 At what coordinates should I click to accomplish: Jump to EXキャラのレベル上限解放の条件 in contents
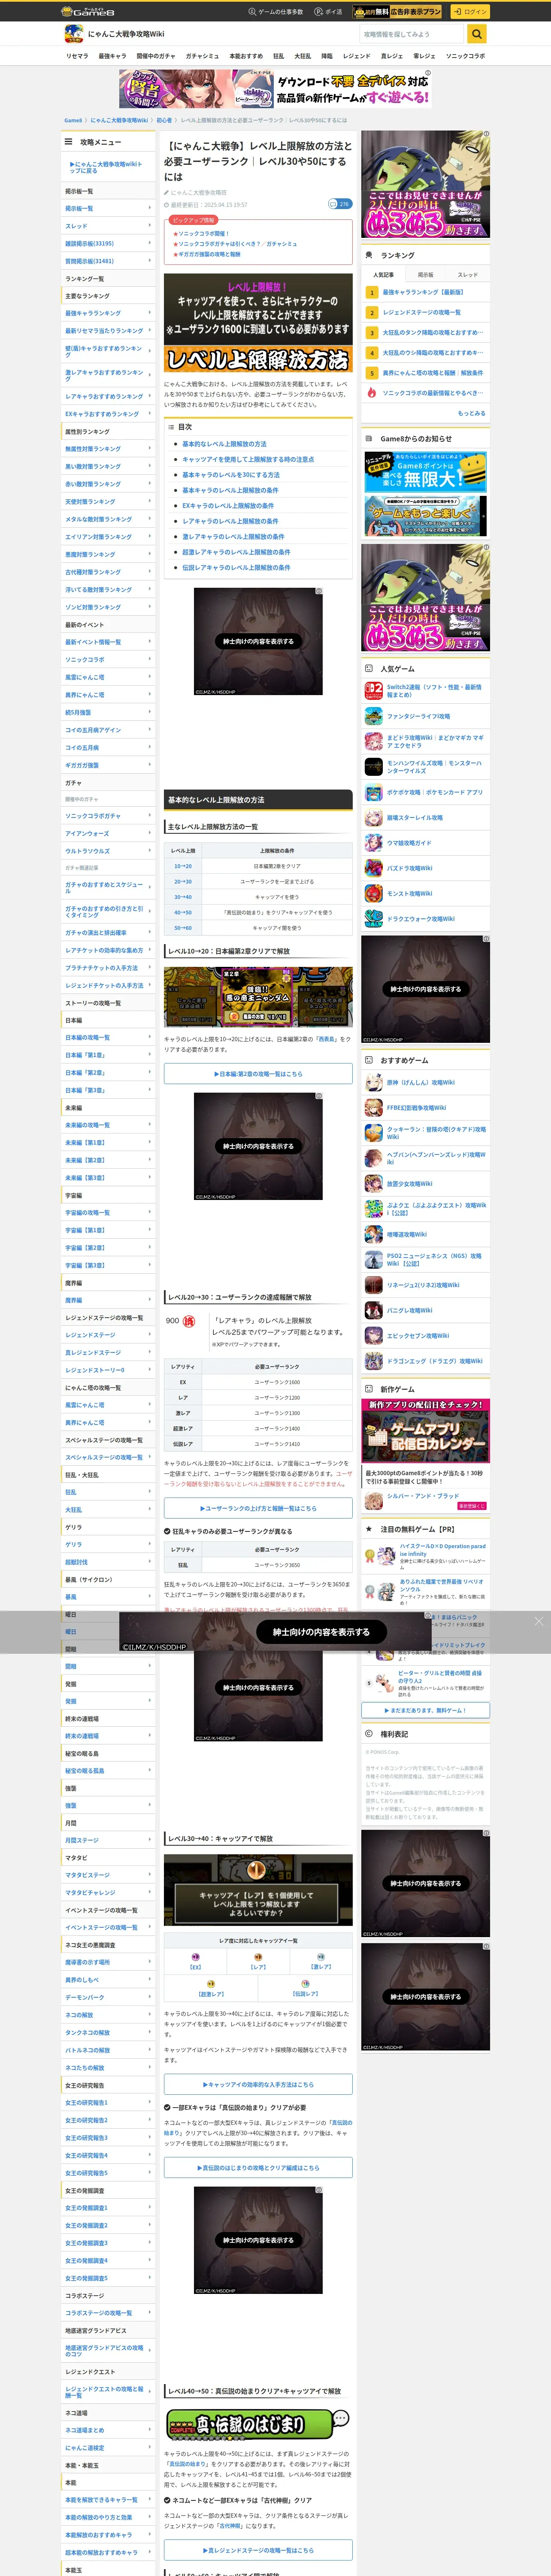227,506
